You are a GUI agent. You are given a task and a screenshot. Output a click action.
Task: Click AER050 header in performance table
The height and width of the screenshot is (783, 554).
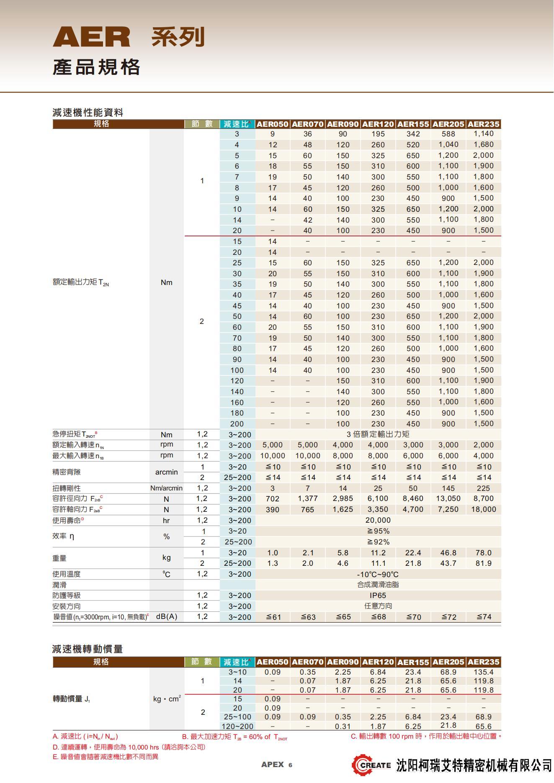tap(272, 124)
